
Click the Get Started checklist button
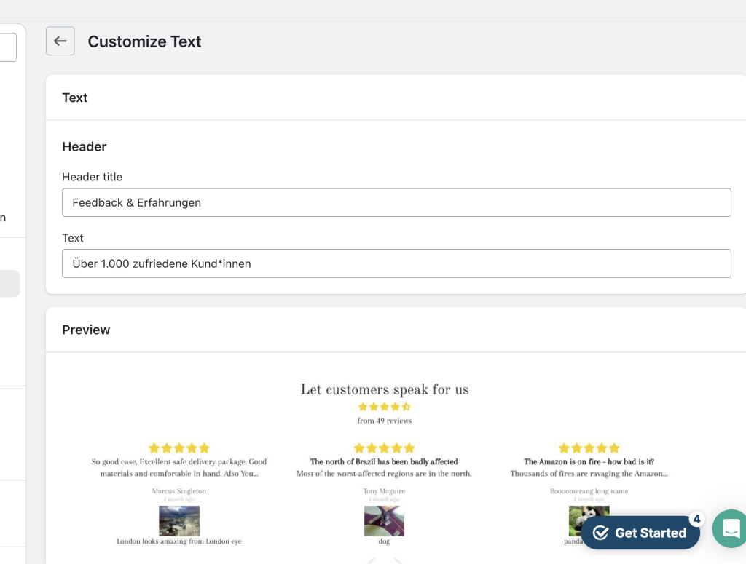coord(640,533)
